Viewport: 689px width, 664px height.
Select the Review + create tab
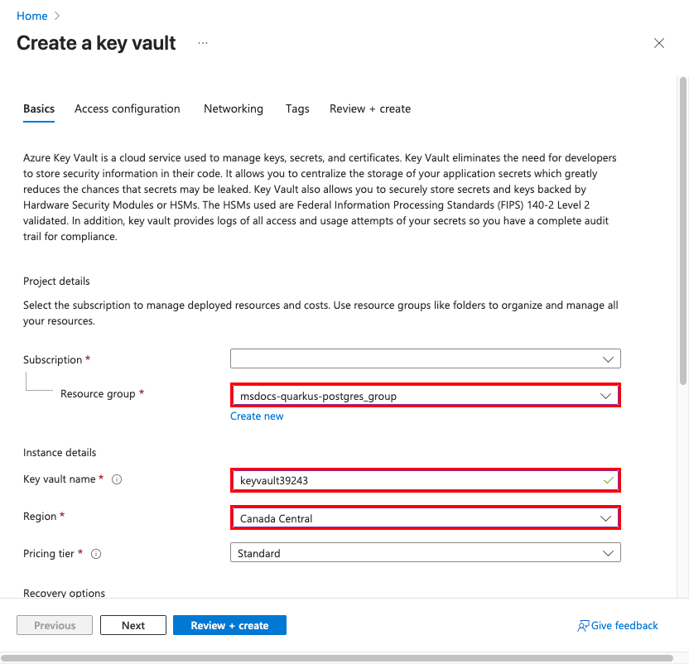(370, 108)
